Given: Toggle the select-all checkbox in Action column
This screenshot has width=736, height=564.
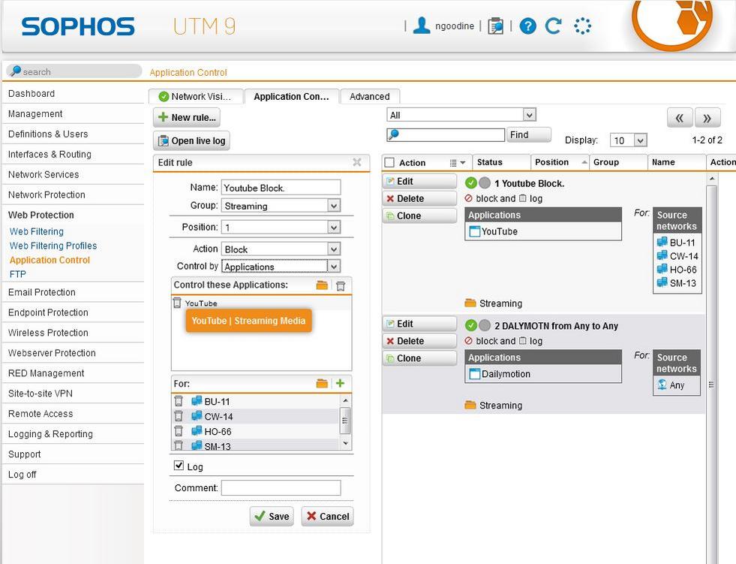Looking at the screenshot, I should pos(389,163).
